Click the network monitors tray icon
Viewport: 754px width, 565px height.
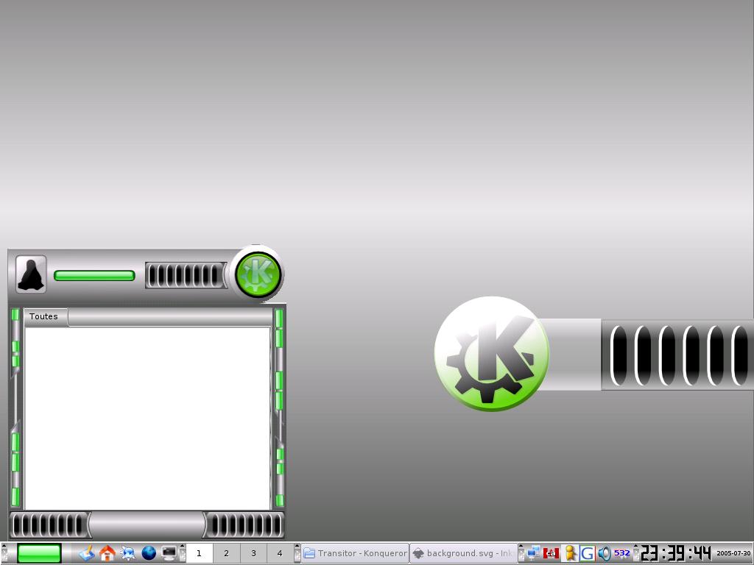(x=533, y=553)
